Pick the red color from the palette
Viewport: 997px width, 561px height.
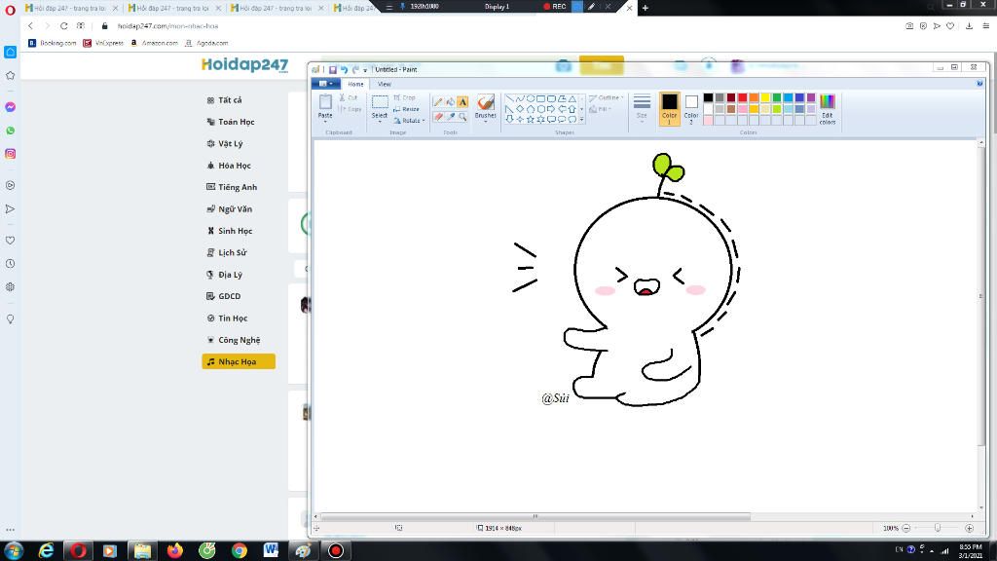[x=742, y=97]
